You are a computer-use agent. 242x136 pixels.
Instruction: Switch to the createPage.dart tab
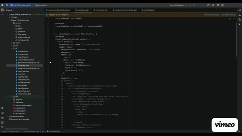click(101, 10)
